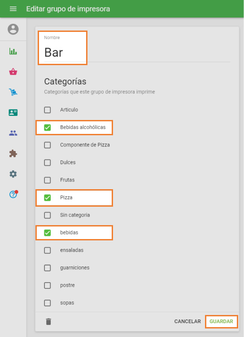The height and width of the screenshot is (337, 244).
Task: Uncheck the Pizza category checkbox
Action: tap(48, 198)
